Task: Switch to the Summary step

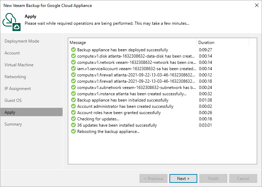Action: pos(13,124)
